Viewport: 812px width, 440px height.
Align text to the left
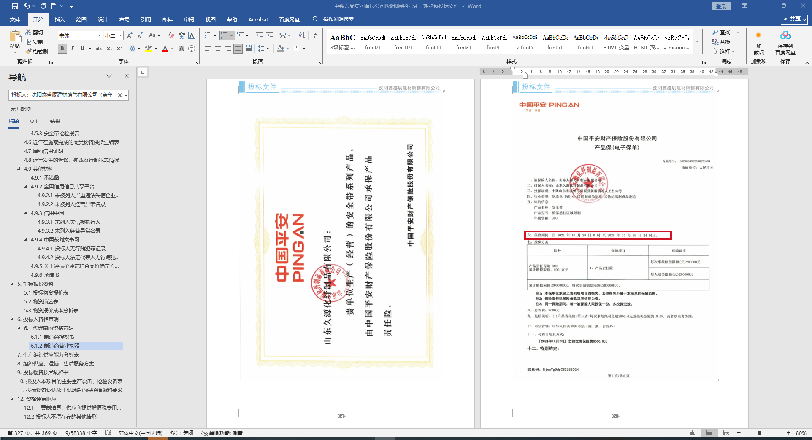coord(208,48)
